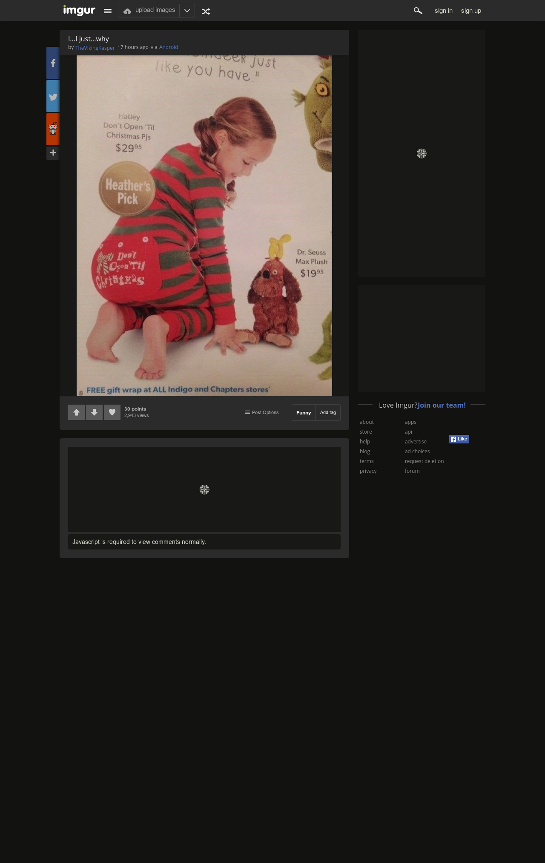Share the post on Reddit
The height and width of the screenshot is (863, 545).
[53, 129]
